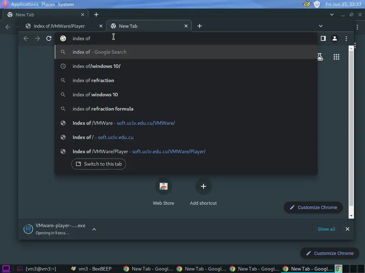Click VMware-player exe download file icon

(x=28, y=229)
